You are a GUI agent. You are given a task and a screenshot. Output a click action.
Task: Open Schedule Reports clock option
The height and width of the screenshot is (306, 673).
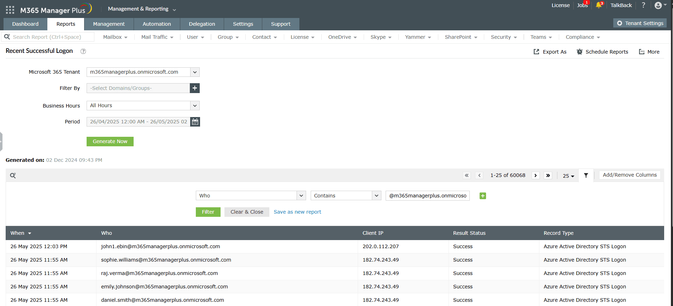(602, 52)
